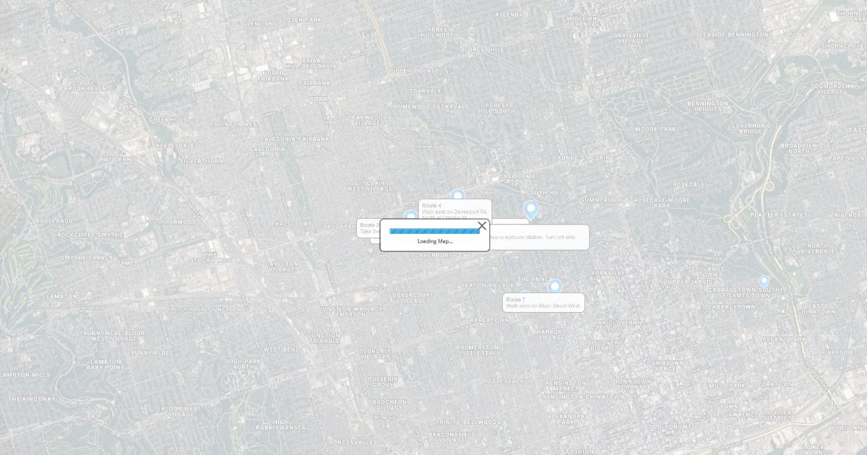Viewport: 867px width, 455px height.
Task: Click the Old Toronto map label
Action: 672,427
